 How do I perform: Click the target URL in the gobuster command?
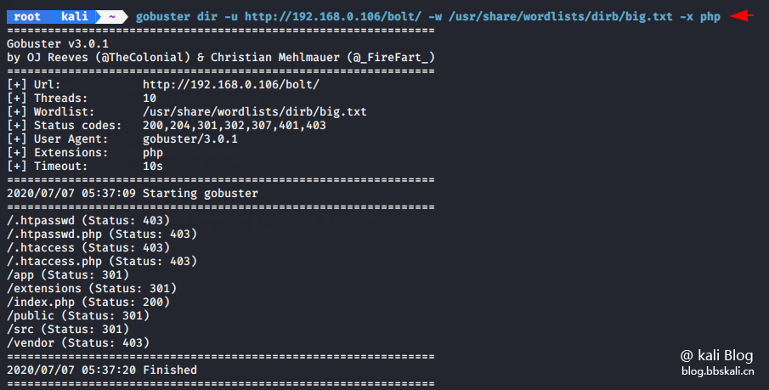[332, 17]
